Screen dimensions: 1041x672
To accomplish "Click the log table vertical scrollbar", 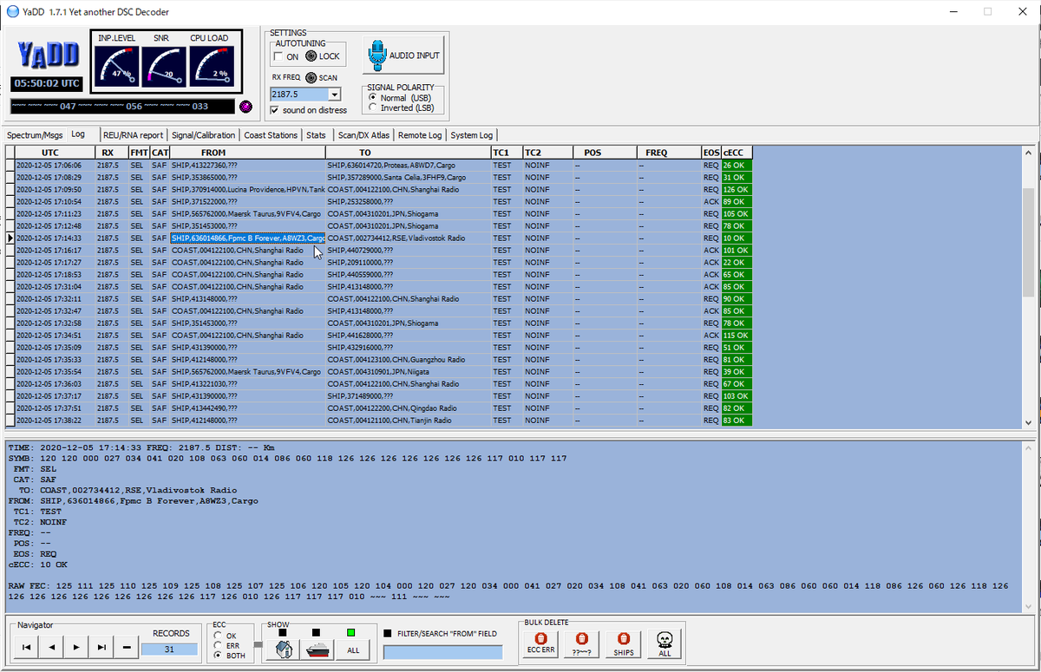I will coord(1029,287).
